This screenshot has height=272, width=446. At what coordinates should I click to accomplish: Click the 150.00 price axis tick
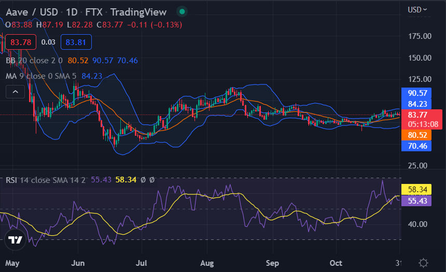(x=420, y=58)
